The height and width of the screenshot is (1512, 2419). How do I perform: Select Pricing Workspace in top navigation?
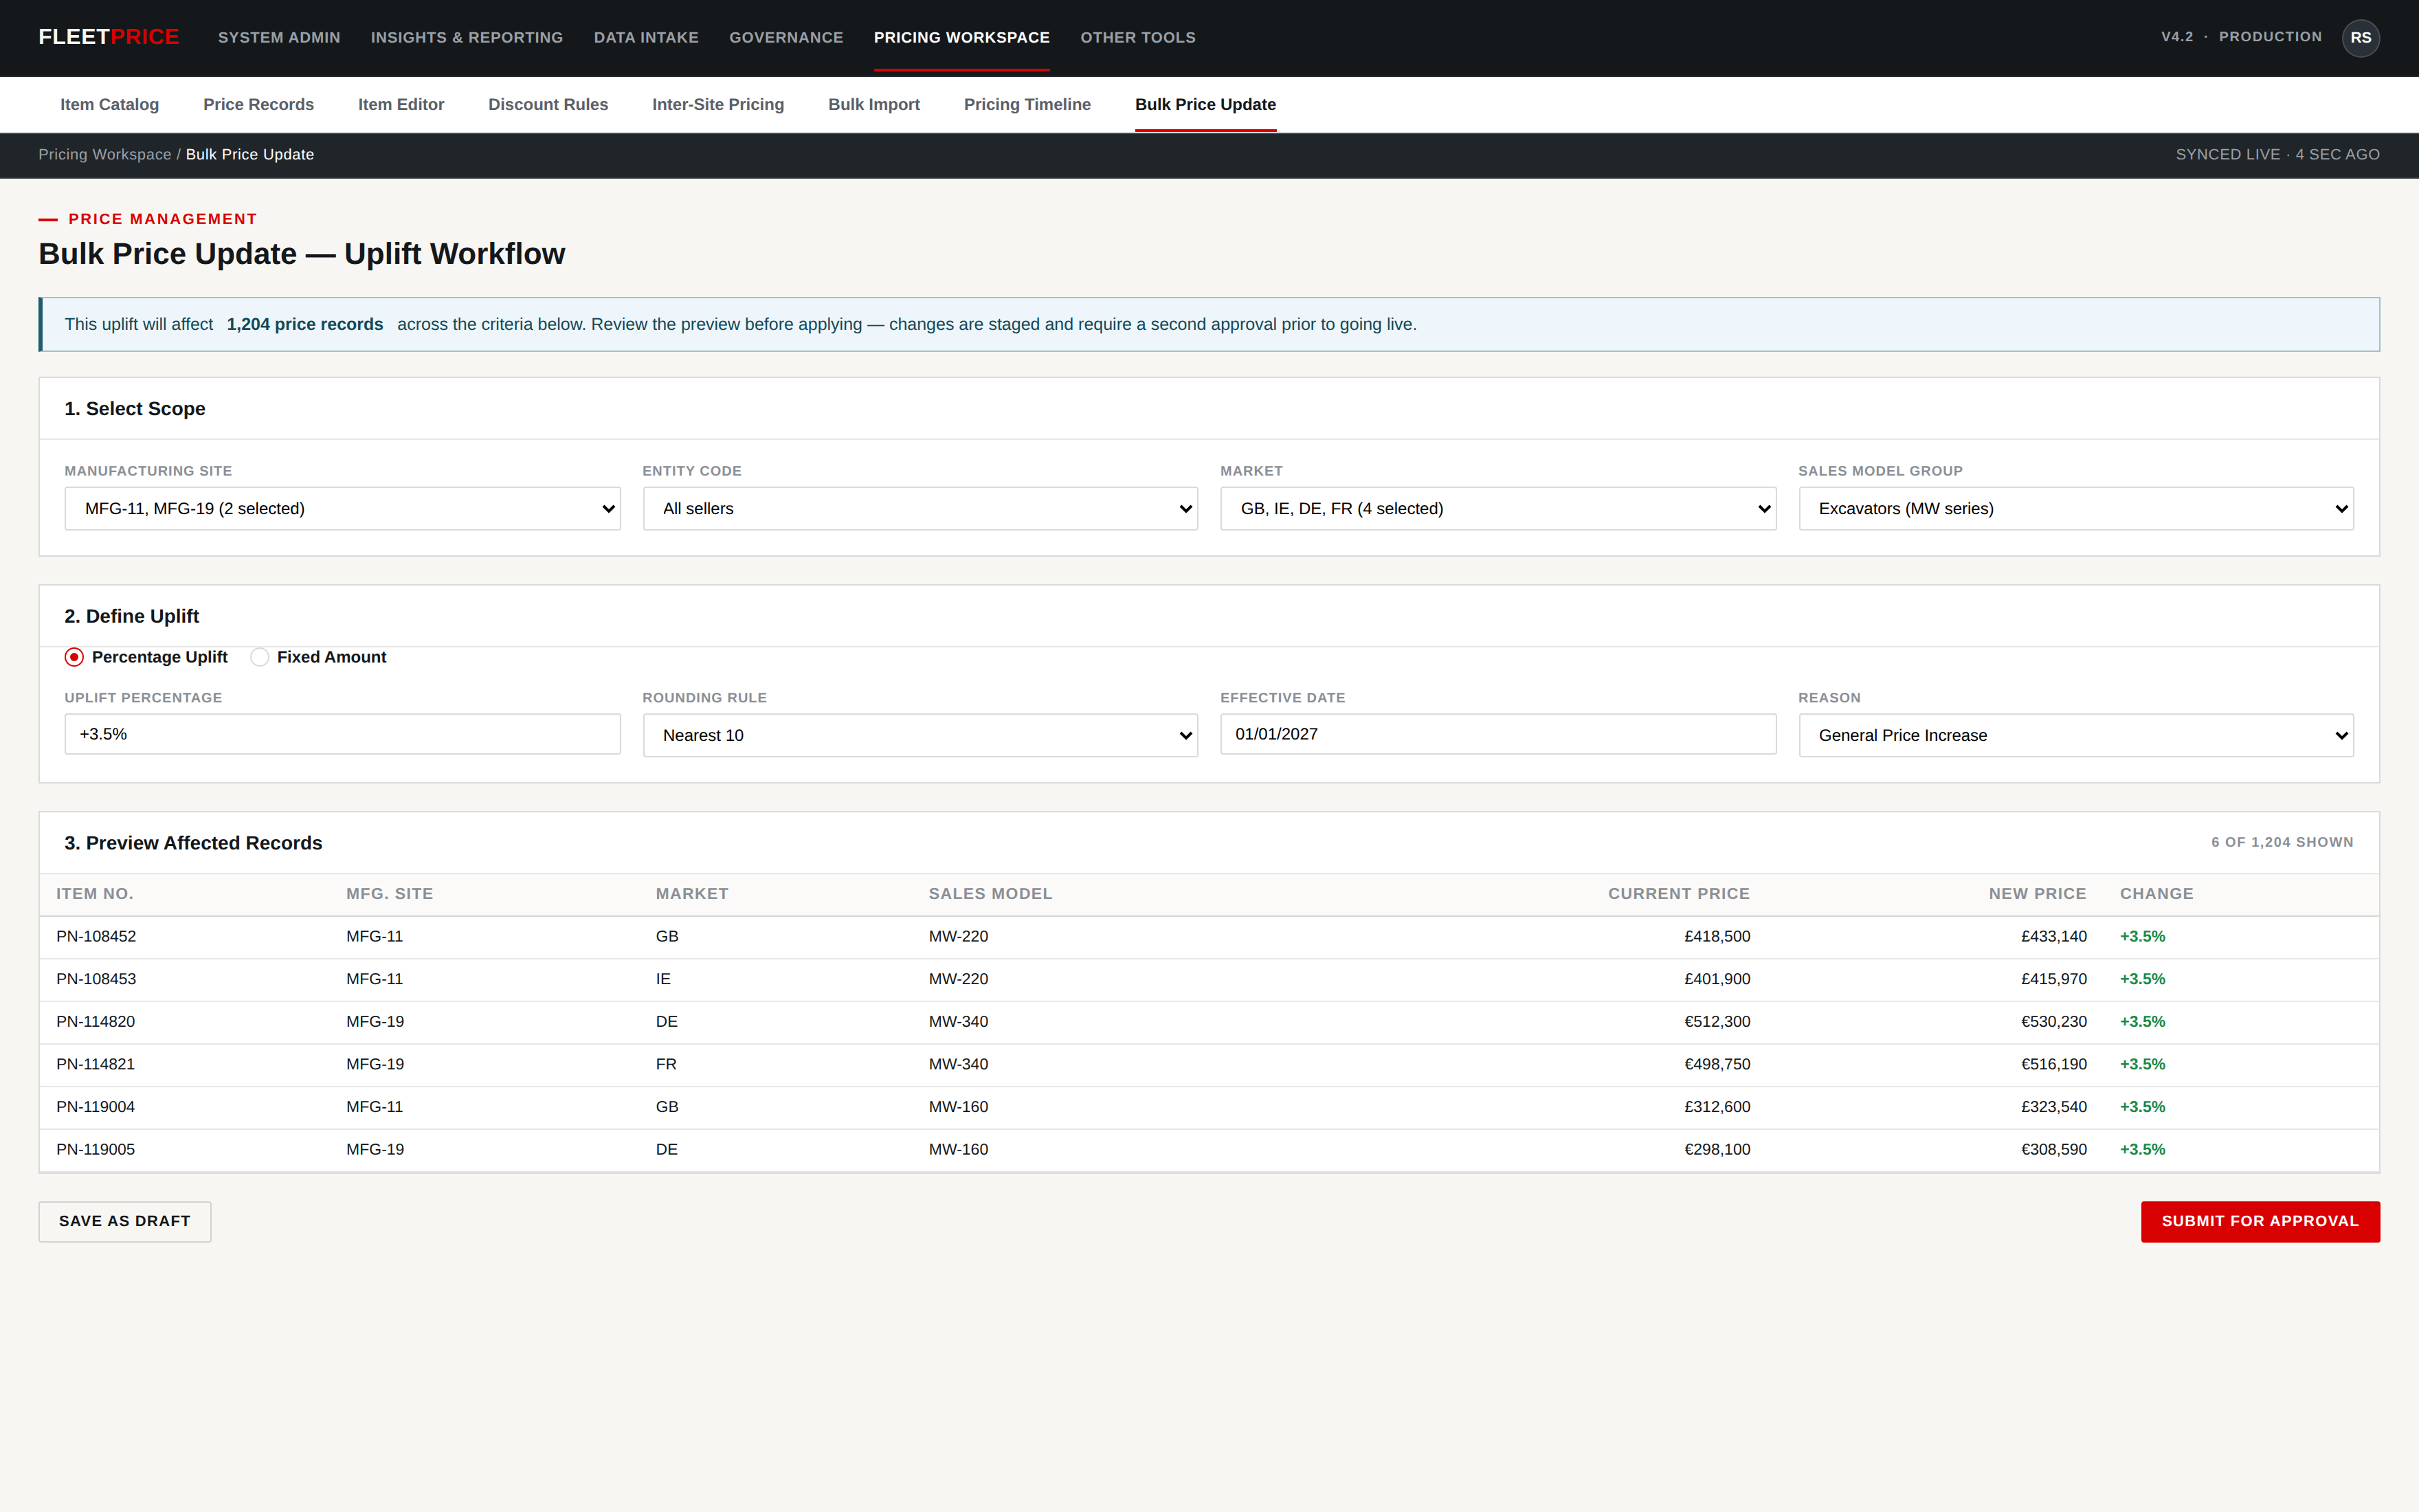[x=961, y=37]
